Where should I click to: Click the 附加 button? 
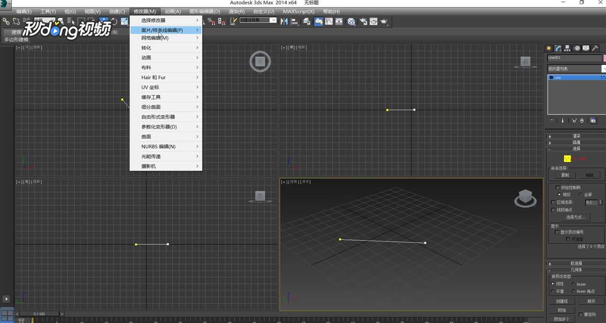(562, 310)
